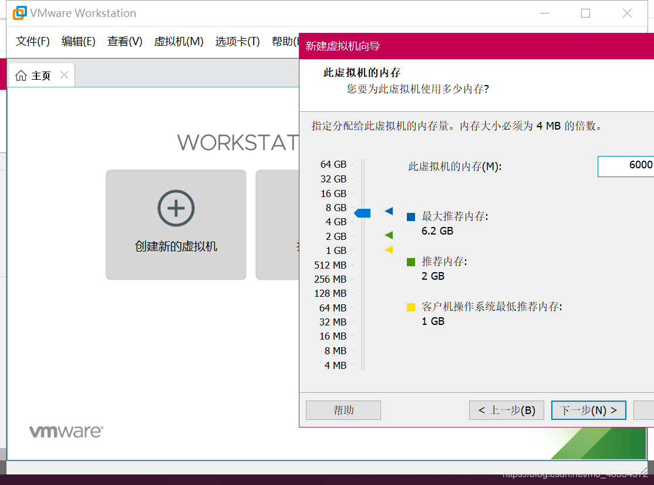Open the 选项卡(T) menu
Viewport: 654px width, 485px height.
tap(237, 41)
